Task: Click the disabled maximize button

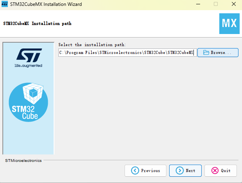Action: 216,4
